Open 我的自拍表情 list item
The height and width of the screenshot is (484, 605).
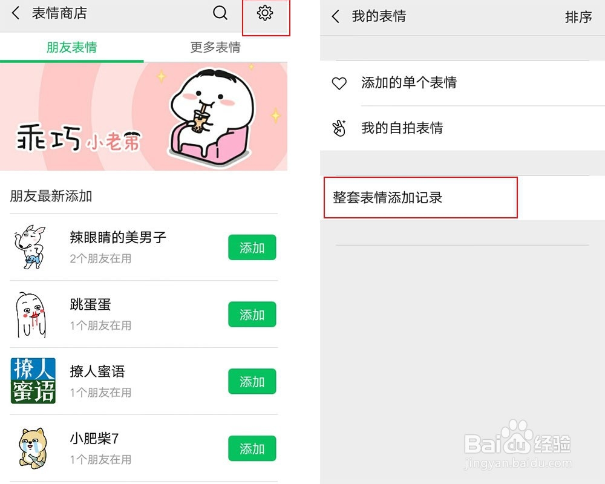click(462, 128)
